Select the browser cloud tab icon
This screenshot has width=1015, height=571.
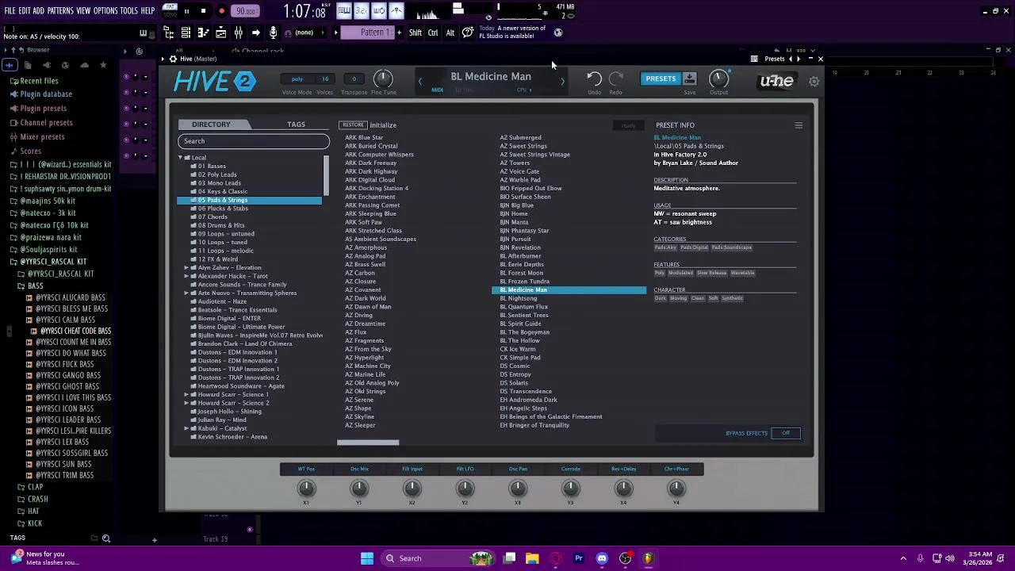[84, 65]
